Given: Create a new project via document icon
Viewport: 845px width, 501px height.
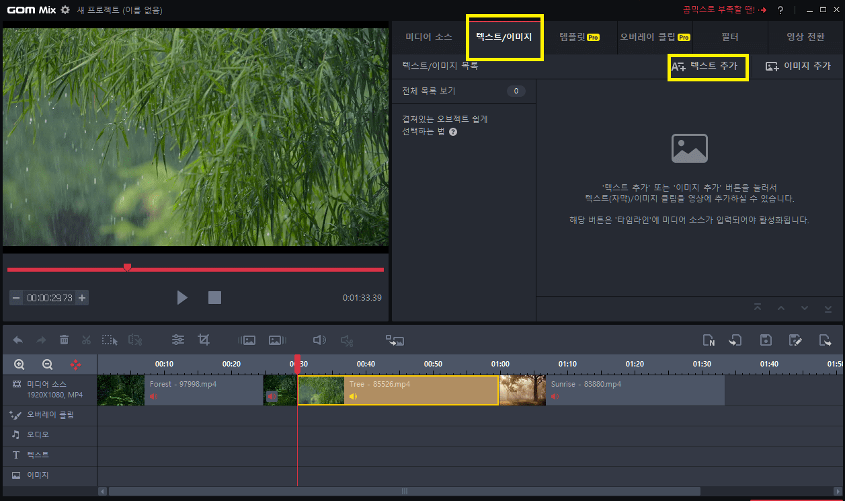Looking at the screenshot, I should pos(709,340).
